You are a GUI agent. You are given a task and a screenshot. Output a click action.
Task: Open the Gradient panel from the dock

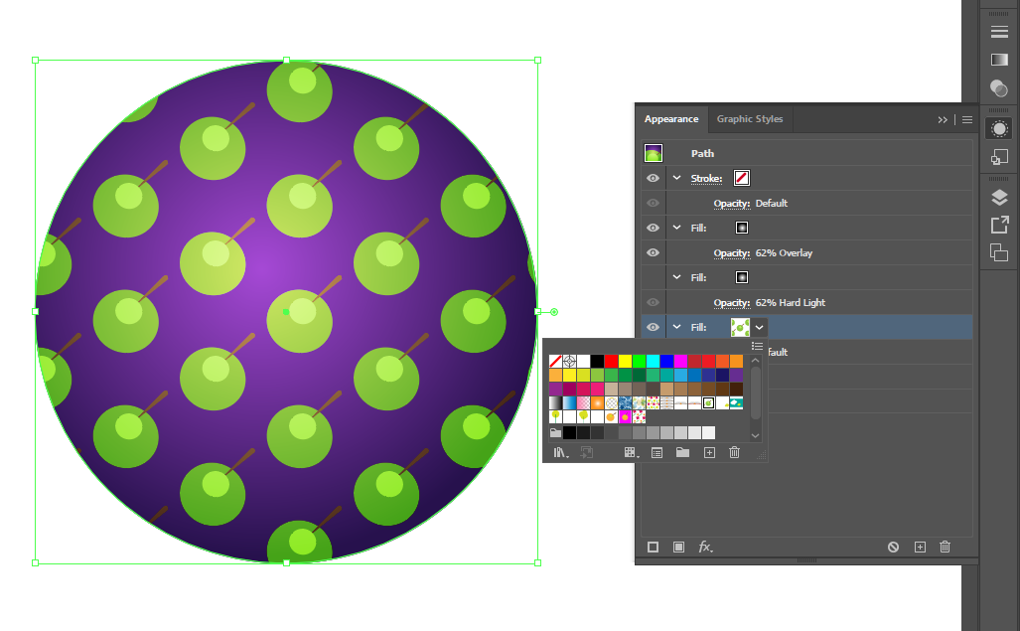tap(999, 60)
